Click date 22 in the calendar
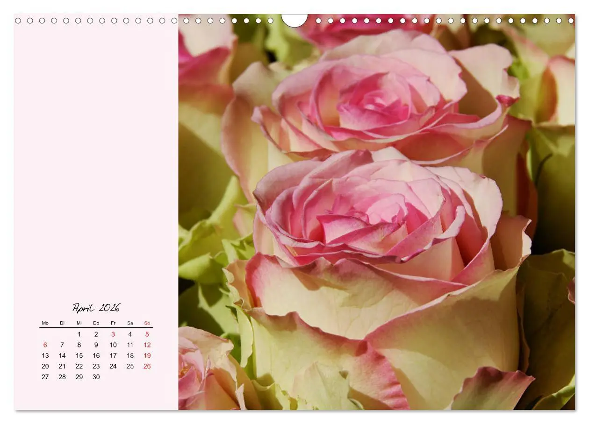This screenshot has width=589, height=424. [x=79, y=367]
